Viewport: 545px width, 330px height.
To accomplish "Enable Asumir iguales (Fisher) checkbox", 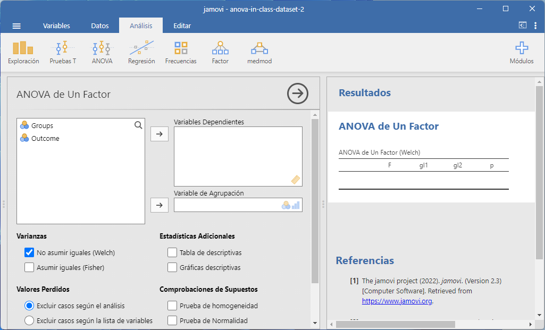I will (30, 268).
